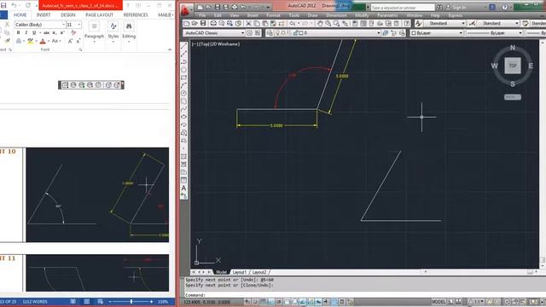Select the Circle draw tool
The image size is (546, 307).
[x=183, y=93]
